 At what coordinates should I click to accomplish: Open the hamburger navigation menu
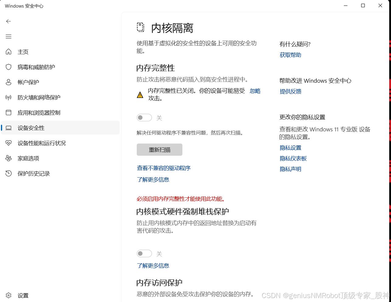click(9, 36)
